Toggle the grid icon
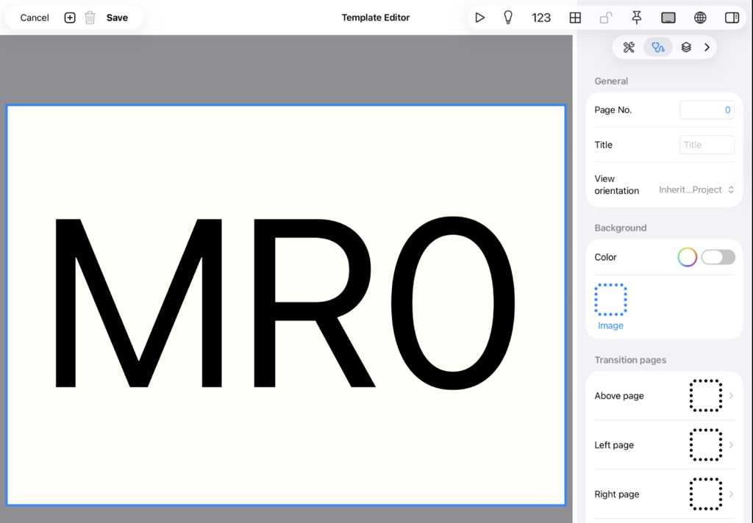753x523 pixels. (575, 18)
